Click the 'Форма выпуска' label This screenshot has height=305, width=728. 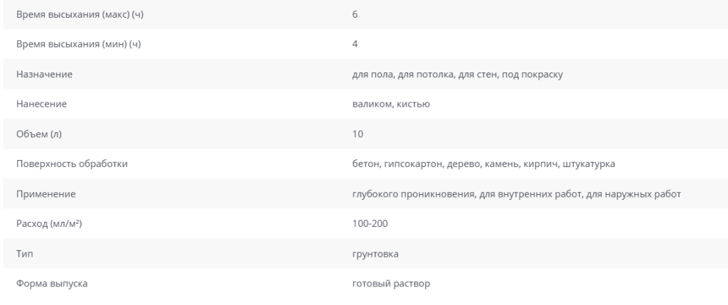tap(52, 284)
